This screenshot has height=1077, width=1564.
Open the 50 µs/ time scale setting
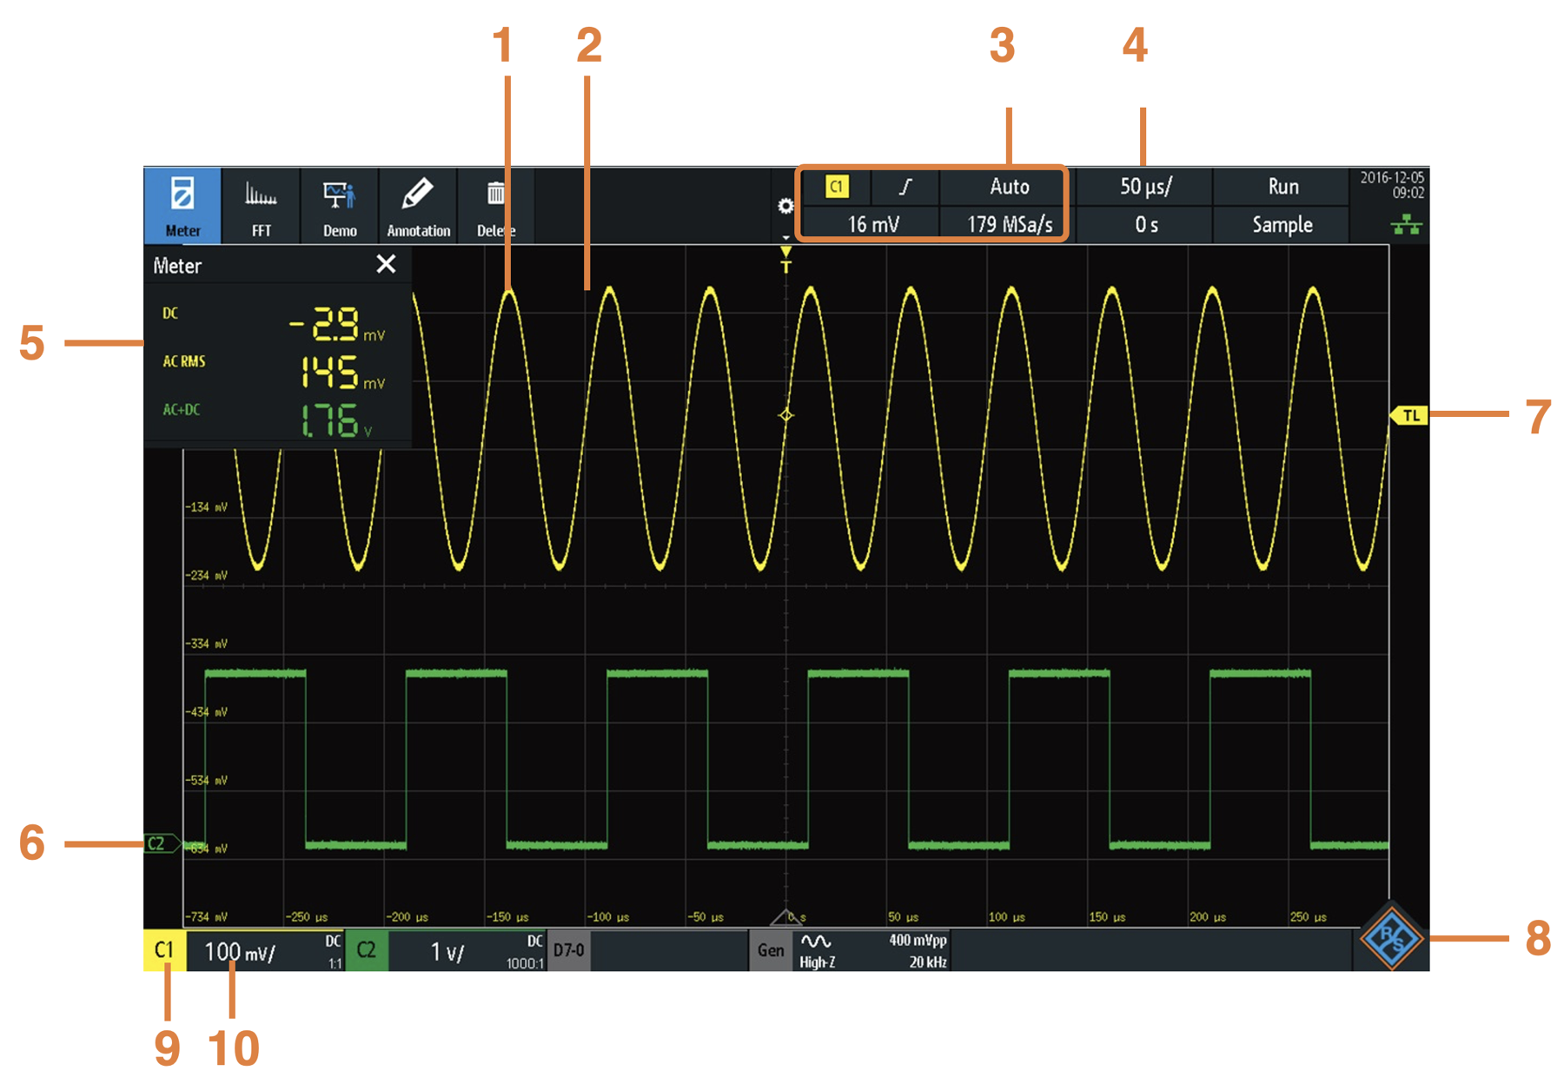point(1144,187)
